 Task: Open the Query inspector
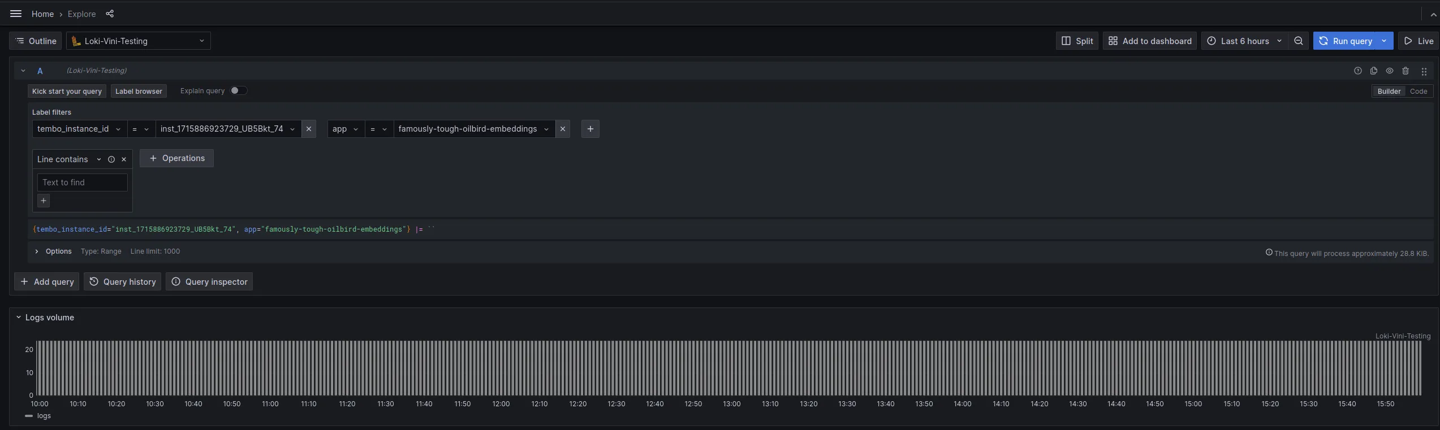pyautogui.click(x=209, y=281)
